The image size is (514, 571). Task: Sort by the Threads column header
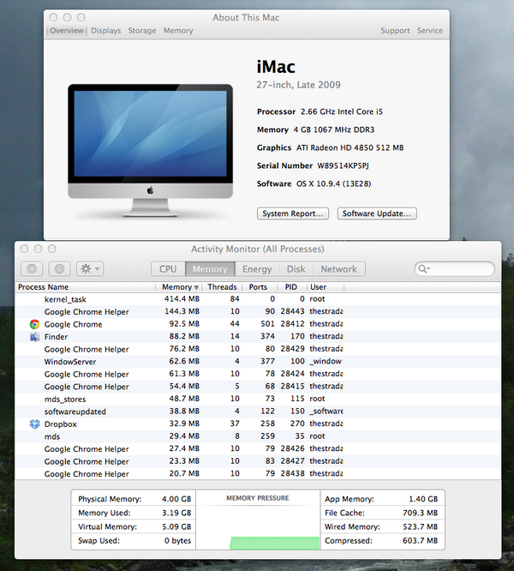point(222,287)
